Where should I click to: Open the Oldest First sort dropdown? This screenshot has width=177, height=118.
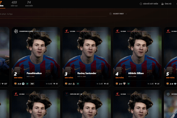tap(118, 14)
